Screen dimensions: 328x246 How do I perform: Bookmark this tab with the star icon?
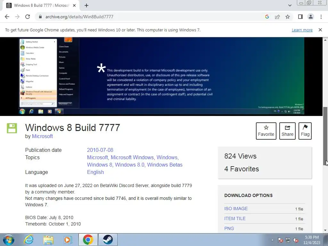288,17
